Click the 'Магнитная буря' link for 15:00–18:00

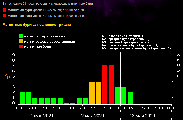[x=20, y=10]
